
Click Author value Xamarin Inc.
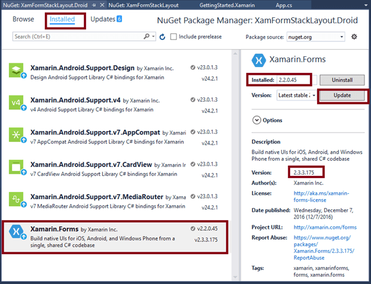tap(308, 183)
